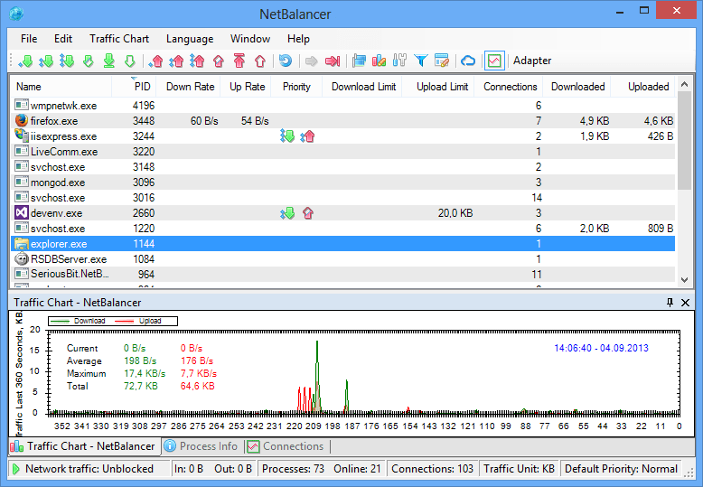Select the firefox.exe process row
703x487 pixels.
coord(343,121)
